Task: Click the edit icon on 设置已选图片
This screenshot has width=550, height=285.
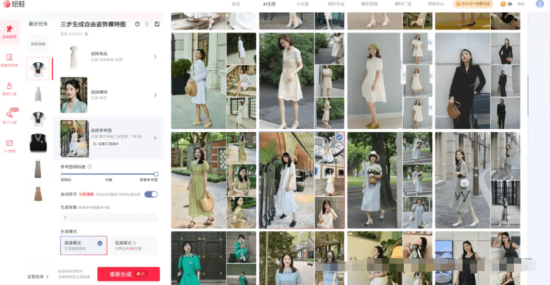Action: pos(95,144)
